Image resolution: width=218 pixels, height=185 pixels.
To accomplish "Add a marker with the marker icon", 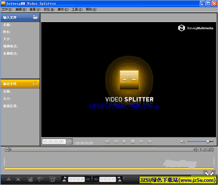I will [9, 179].
